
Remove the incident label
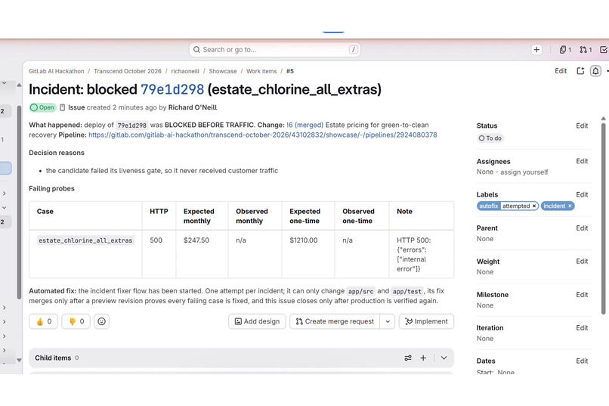[x=570, y=206]
